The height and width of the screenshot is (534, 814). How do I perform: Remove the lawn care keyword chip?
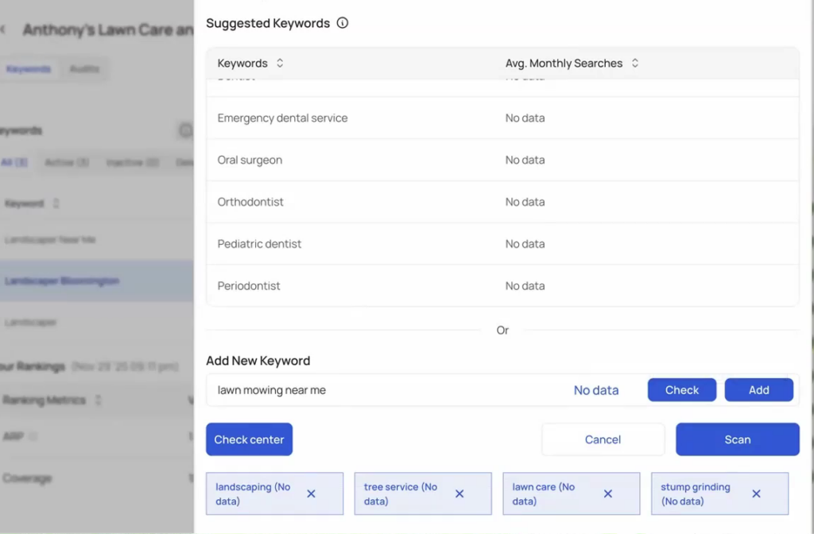[608, 493]
